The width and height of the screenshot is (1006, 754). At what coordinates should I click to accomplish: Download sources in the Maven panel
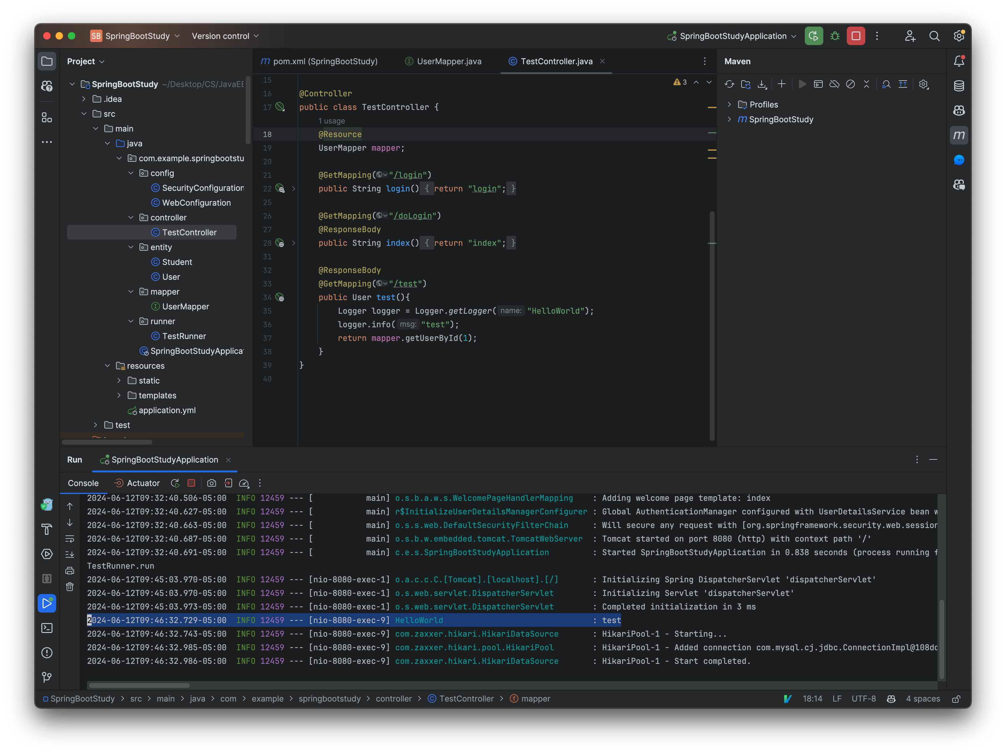coord(762,84)
